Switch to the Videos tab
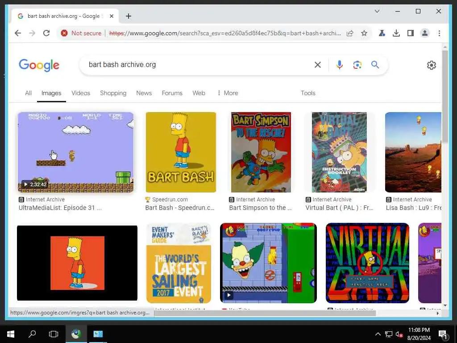The width and height of the screenshot is (457, 343). [81, 93]
